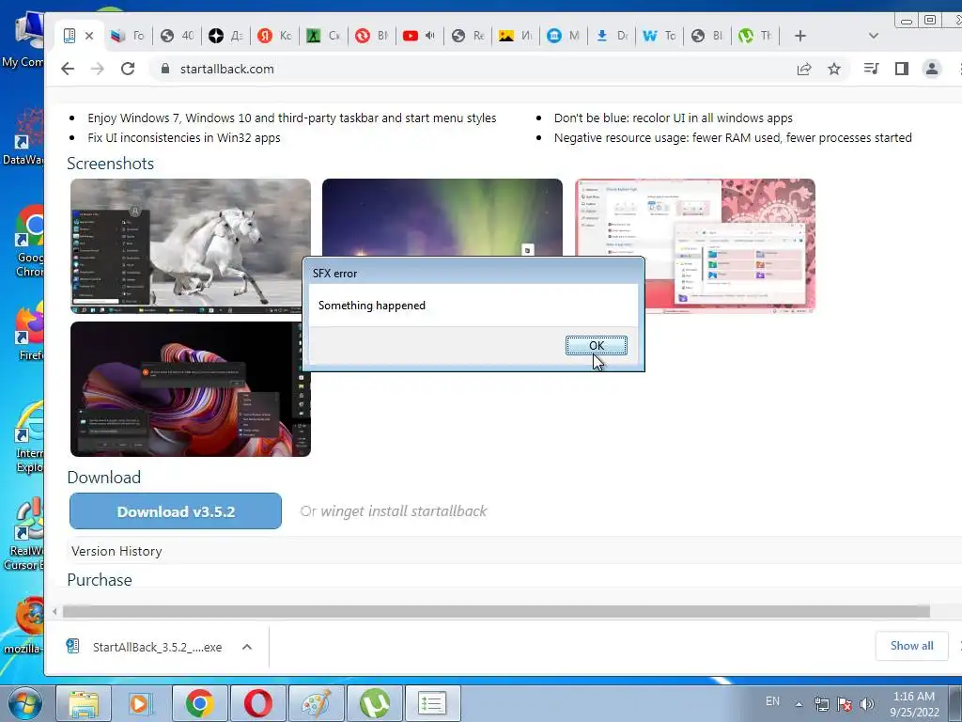Image resolution: width=962 pixels, height=722 pixels.
Task: Open the StartAllBack download options chevron
Action: (247, 647)
